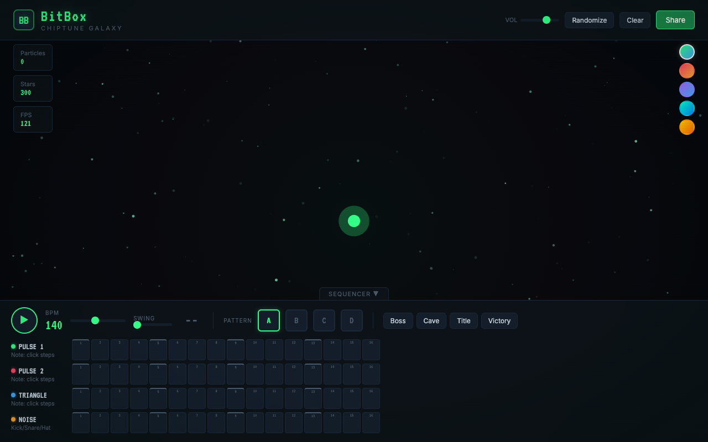Toggle step 15 on Pulse 2 track

click(x=352, y=374)
